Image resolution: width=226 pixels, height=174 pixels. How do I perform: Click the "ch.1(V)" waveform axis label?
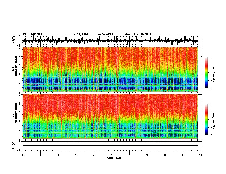(14, 40)
